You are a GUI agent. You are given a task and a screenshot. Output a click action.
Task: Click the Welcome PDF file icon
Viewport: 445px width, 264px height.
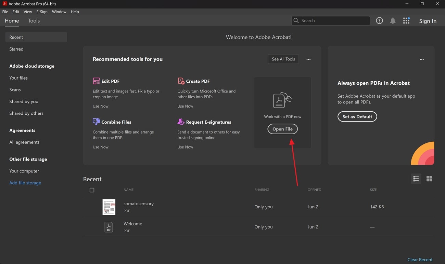(109, 227)
